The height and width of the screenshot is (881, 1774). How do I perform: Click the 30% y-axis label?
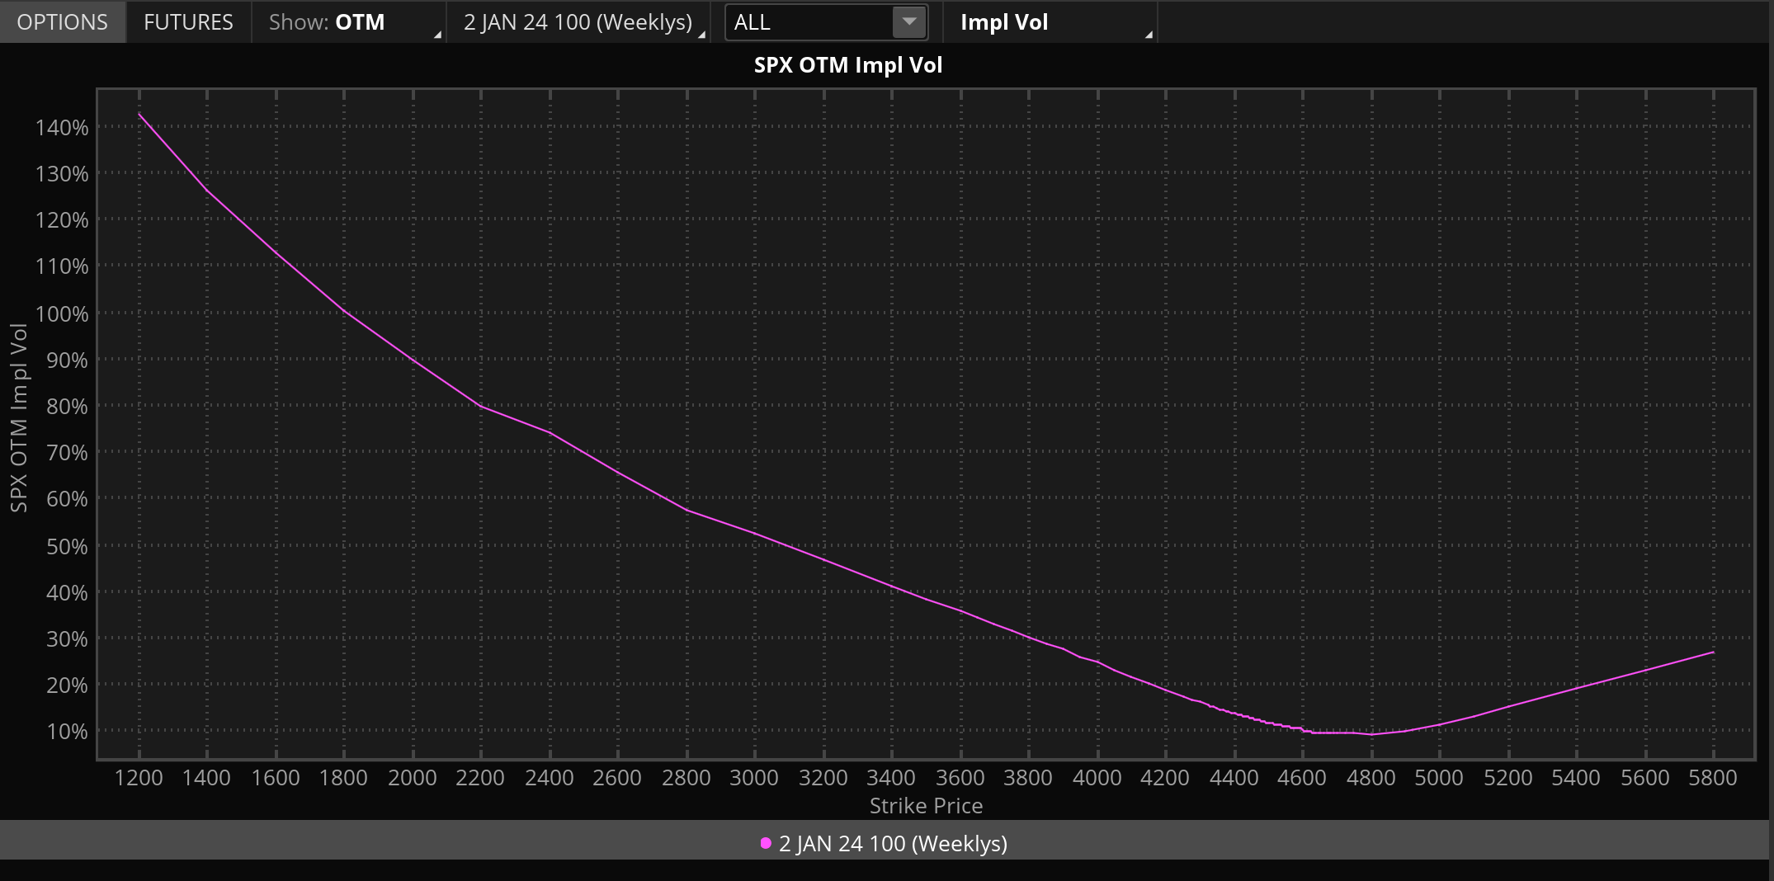[x=67, y=639]
